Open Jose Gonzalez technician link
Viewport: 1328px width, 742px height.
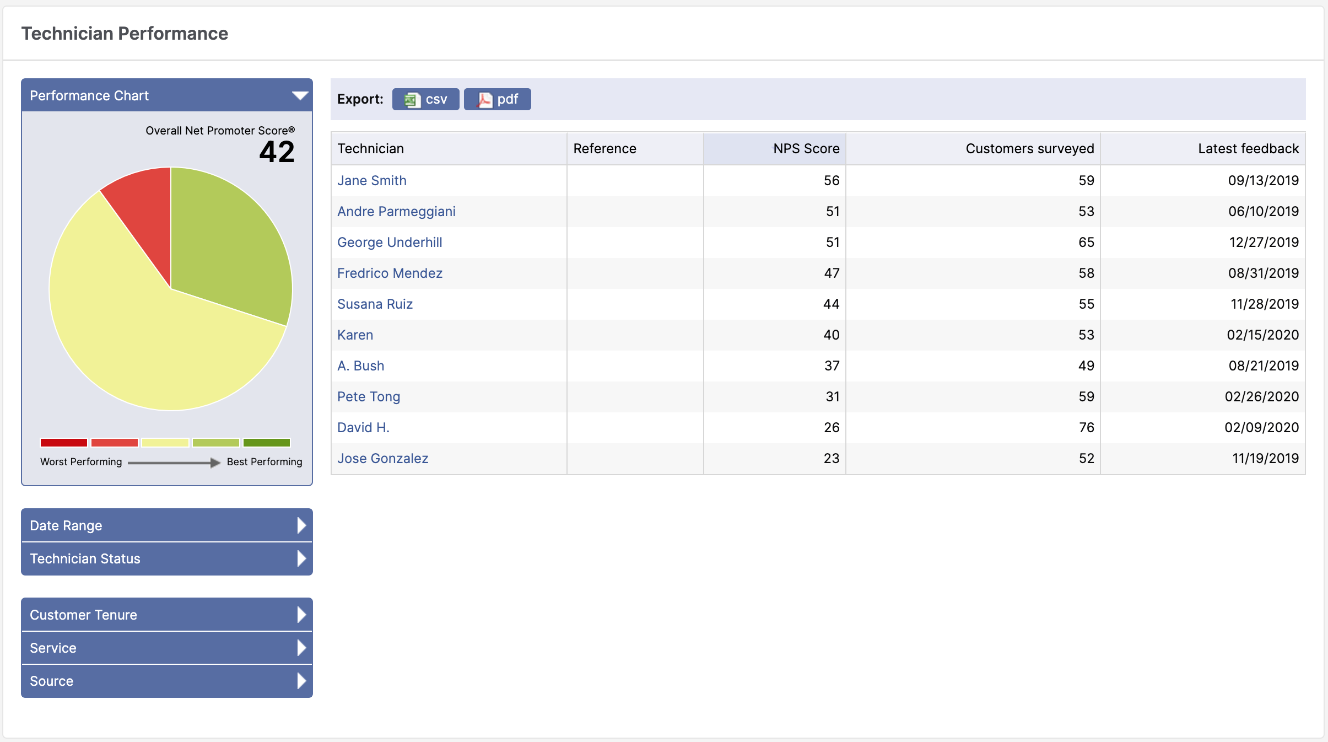pos(382,458)
